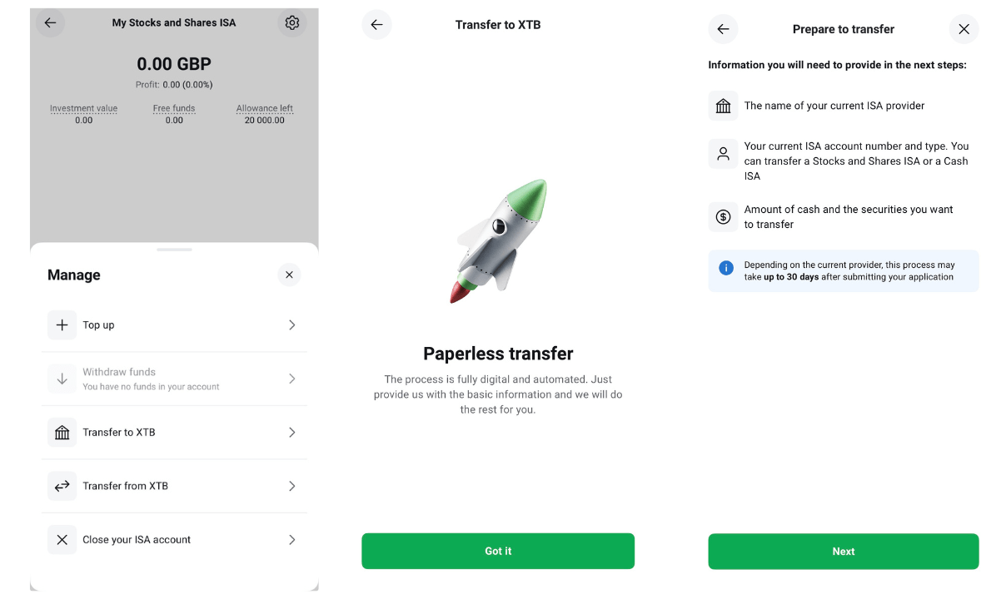Click the Transfer from XTB arrows icon

pos(62,486)
